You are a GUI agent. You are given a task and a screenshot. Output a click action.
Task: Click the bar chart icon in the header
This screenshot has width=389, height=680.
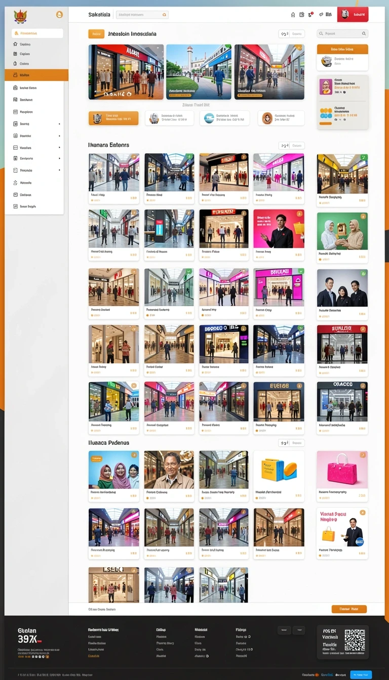click(x=329, y=15)
